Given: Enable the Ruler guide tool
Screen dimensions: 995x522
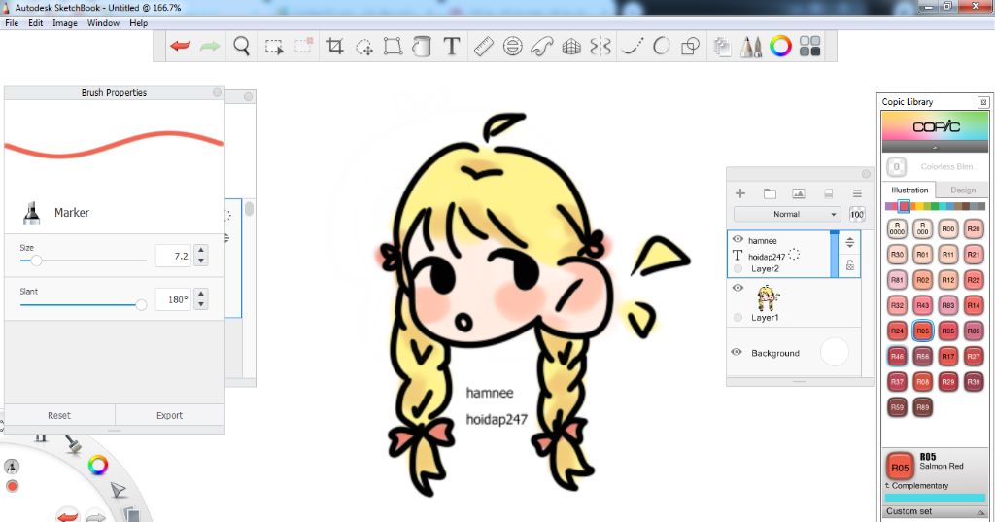Looking at the screenshot, I should click(x=484, y=46).
